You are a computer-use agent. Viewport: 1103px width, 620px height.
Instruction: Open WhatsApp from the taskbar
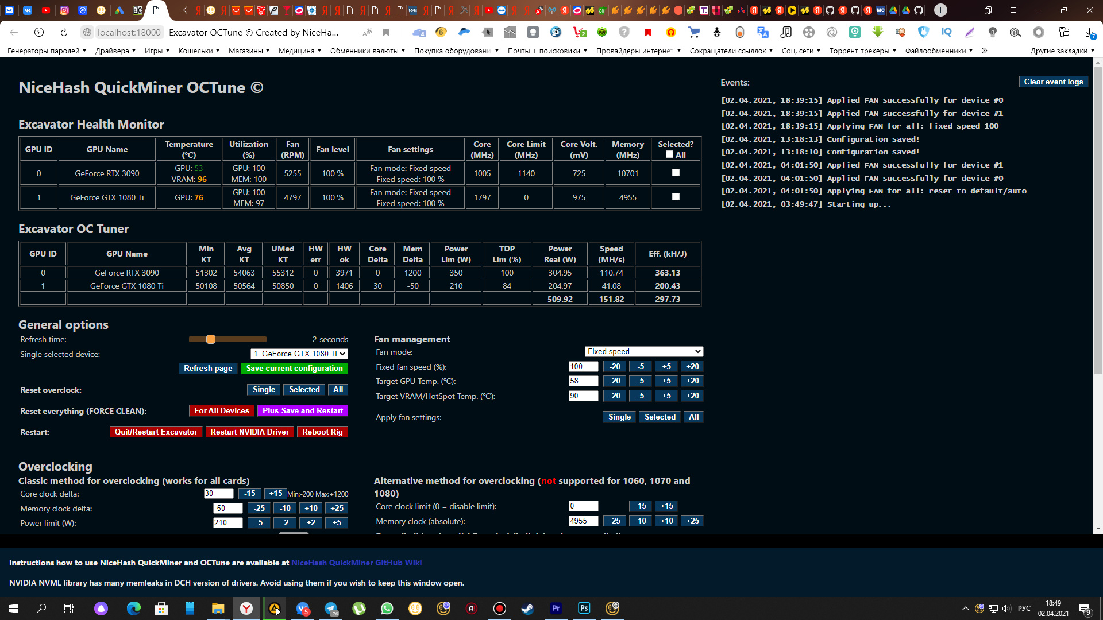[387, 609]
